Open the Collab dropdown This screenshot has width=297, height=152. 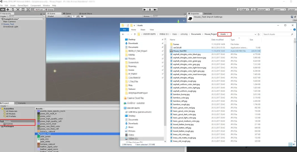point(243,10)
